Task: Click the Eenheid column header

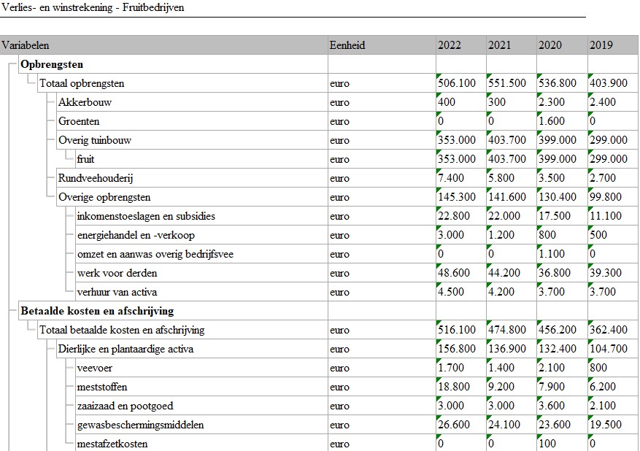Action: pos(347,45)
